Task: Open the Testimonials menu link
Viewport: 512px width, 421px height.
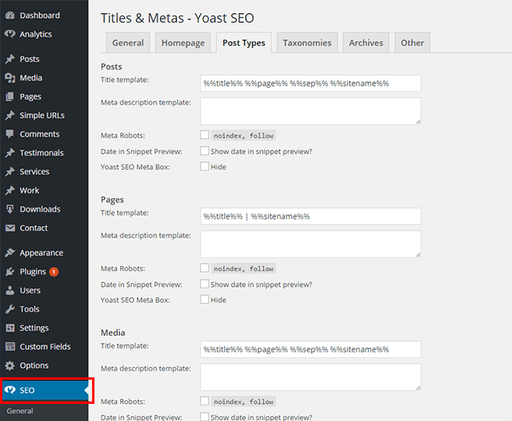Action: (x=44, y=153)
